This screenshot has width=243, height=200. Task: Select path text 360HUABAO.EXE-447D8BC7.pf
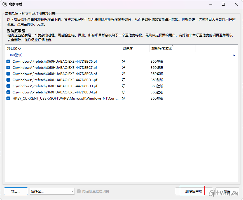pyautogui.click(x=55, y=68)
